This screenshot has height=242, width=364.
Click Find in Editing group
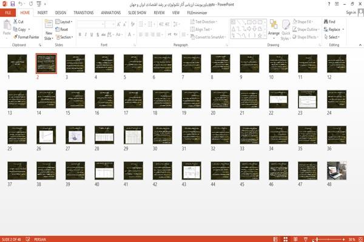[x=329, y=22]
